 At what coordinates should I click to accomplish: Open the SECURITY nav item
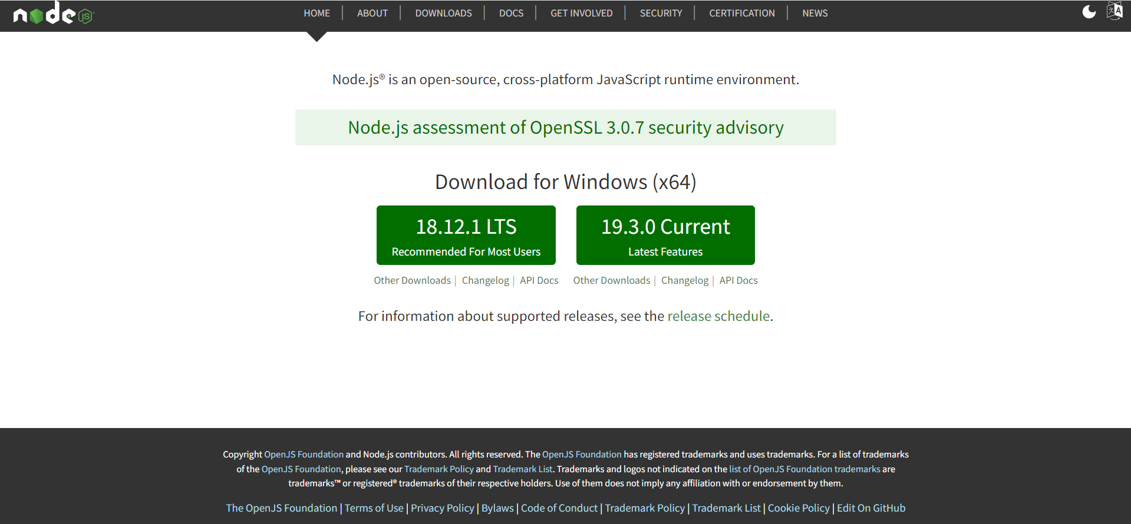[661, 13]
